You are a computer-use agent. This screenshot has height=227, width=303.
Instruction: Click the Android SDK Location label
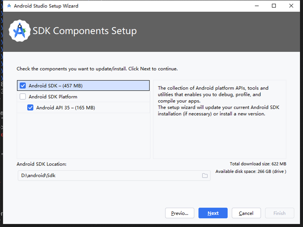[x=41, y=164]
